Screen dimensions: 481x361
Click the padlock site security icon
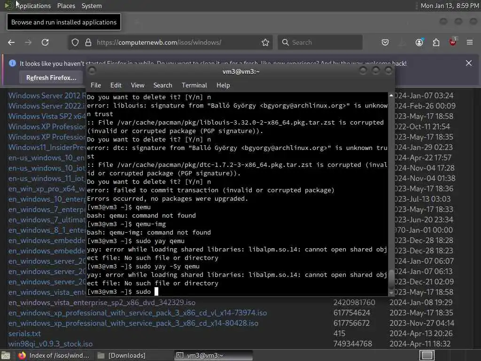tap(88, 42)
